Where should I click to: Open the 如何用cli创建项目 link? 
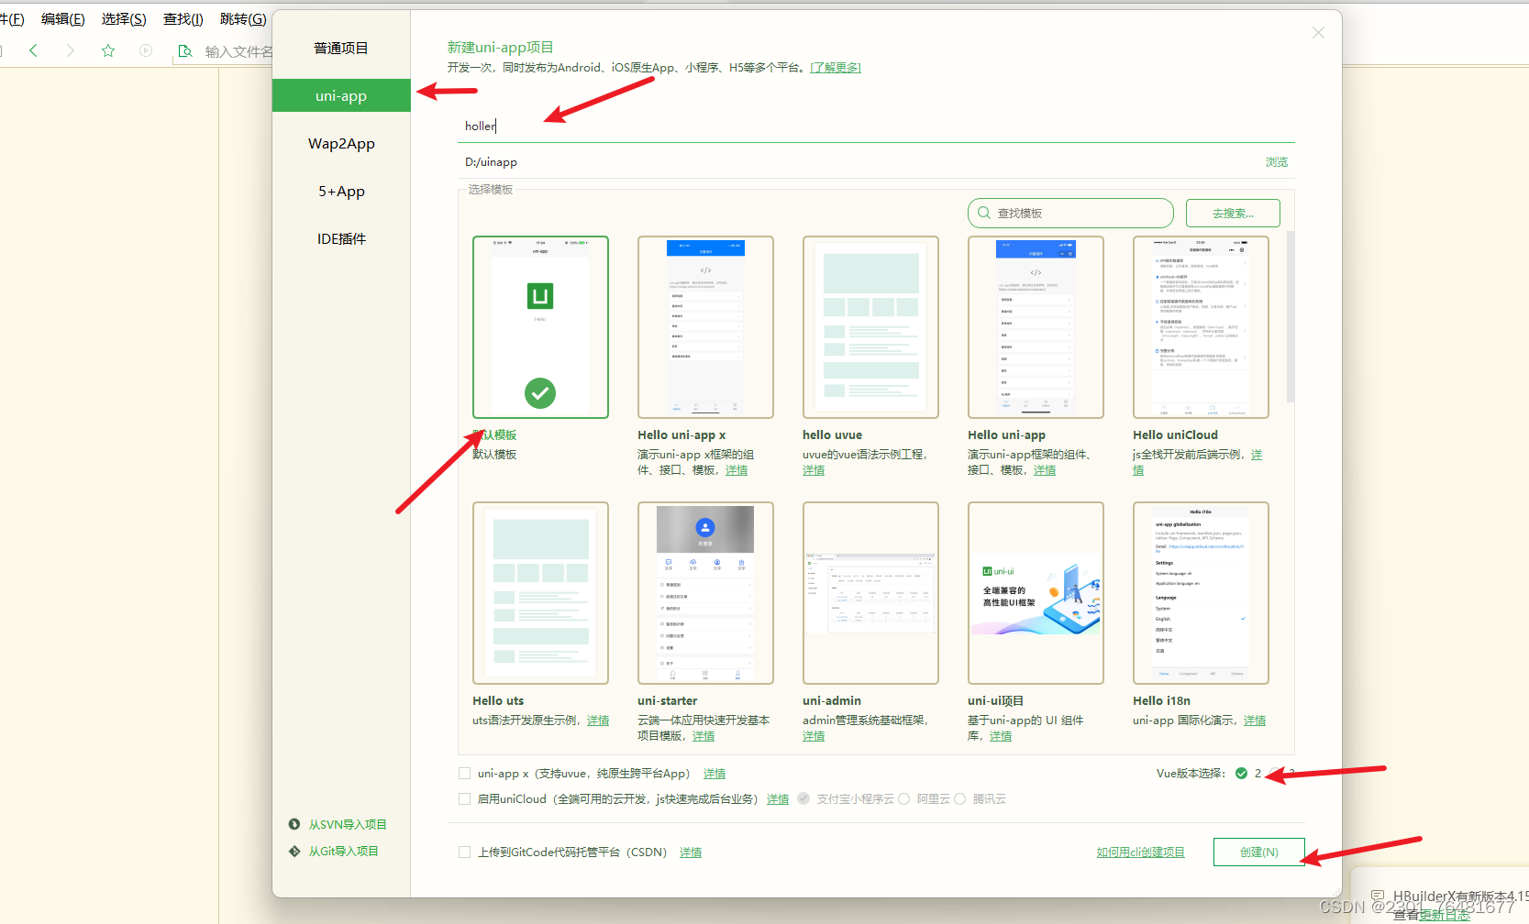tap(1140, 852)
